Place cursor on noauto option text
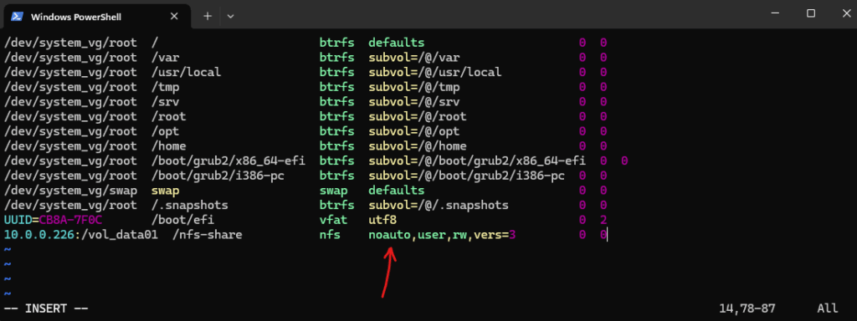This screenshot has height=321, width=857. click(390, 235)
